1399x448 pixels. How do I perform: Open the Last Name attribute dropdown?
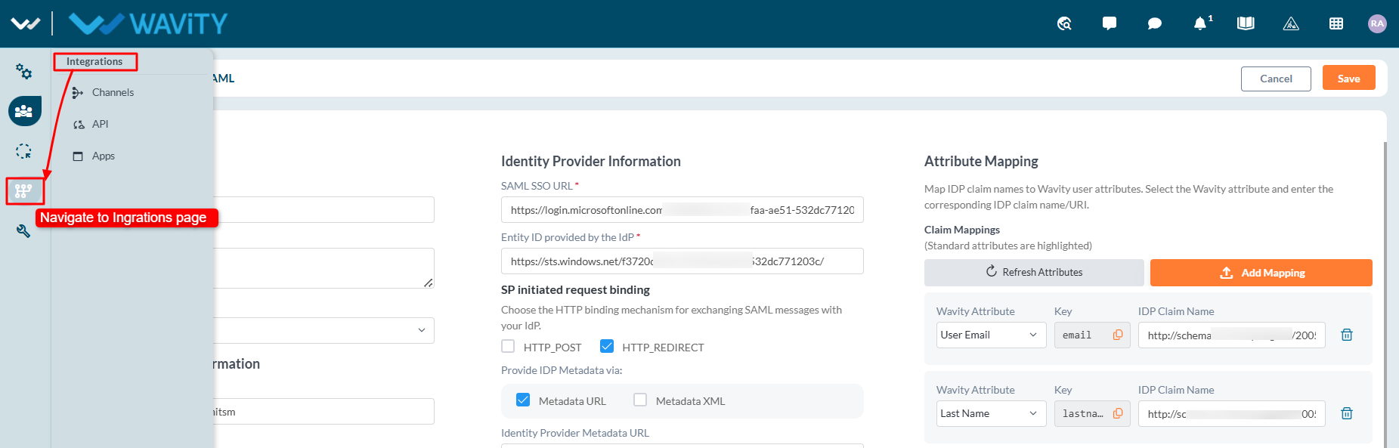(x=991, y=413)
